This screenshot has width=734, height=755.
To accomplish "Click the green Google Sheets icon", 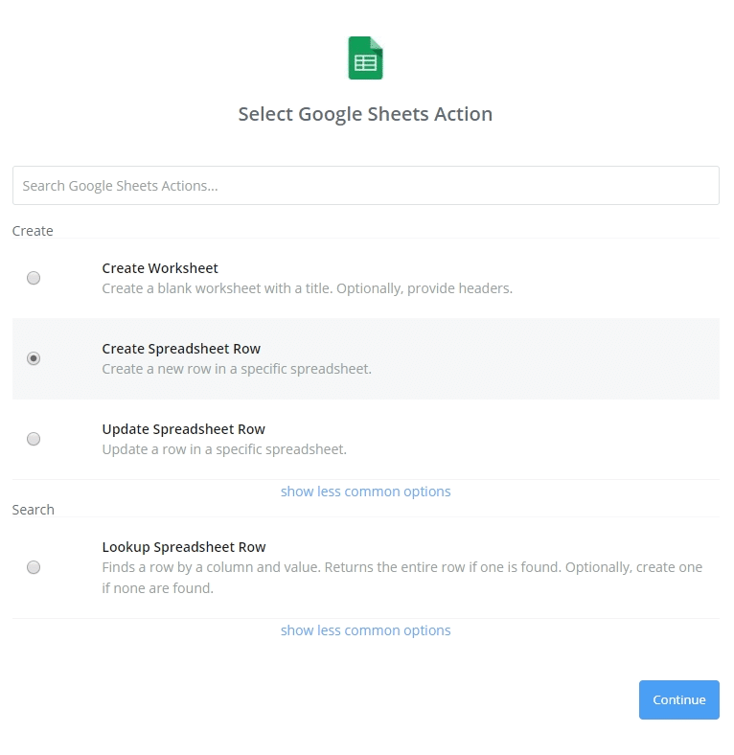I will point(365,57).
